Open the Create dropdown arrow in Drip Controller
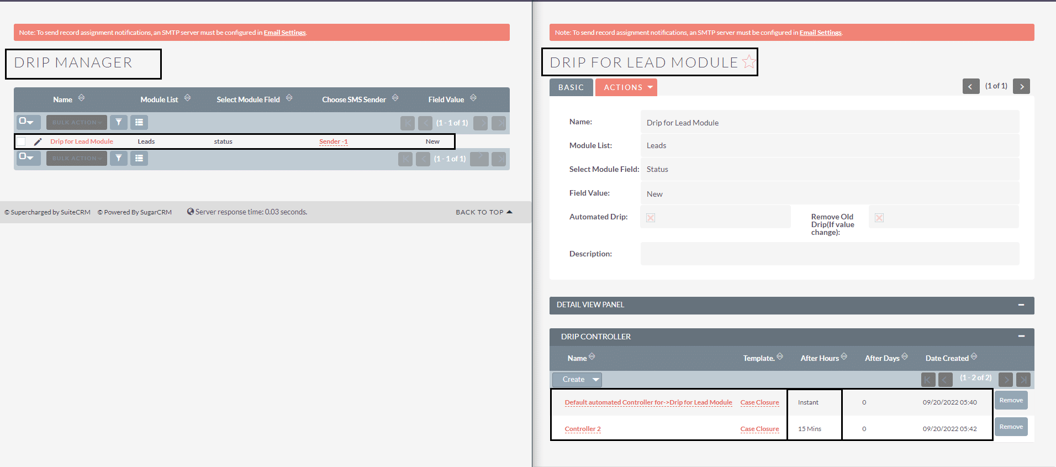Viewport: 1056px width, 467px height. coord(596,380)
